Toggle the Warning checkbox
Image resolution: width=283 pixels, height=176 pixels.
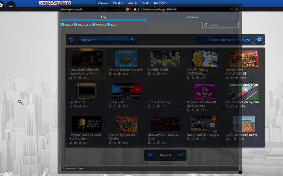point(94,25)
